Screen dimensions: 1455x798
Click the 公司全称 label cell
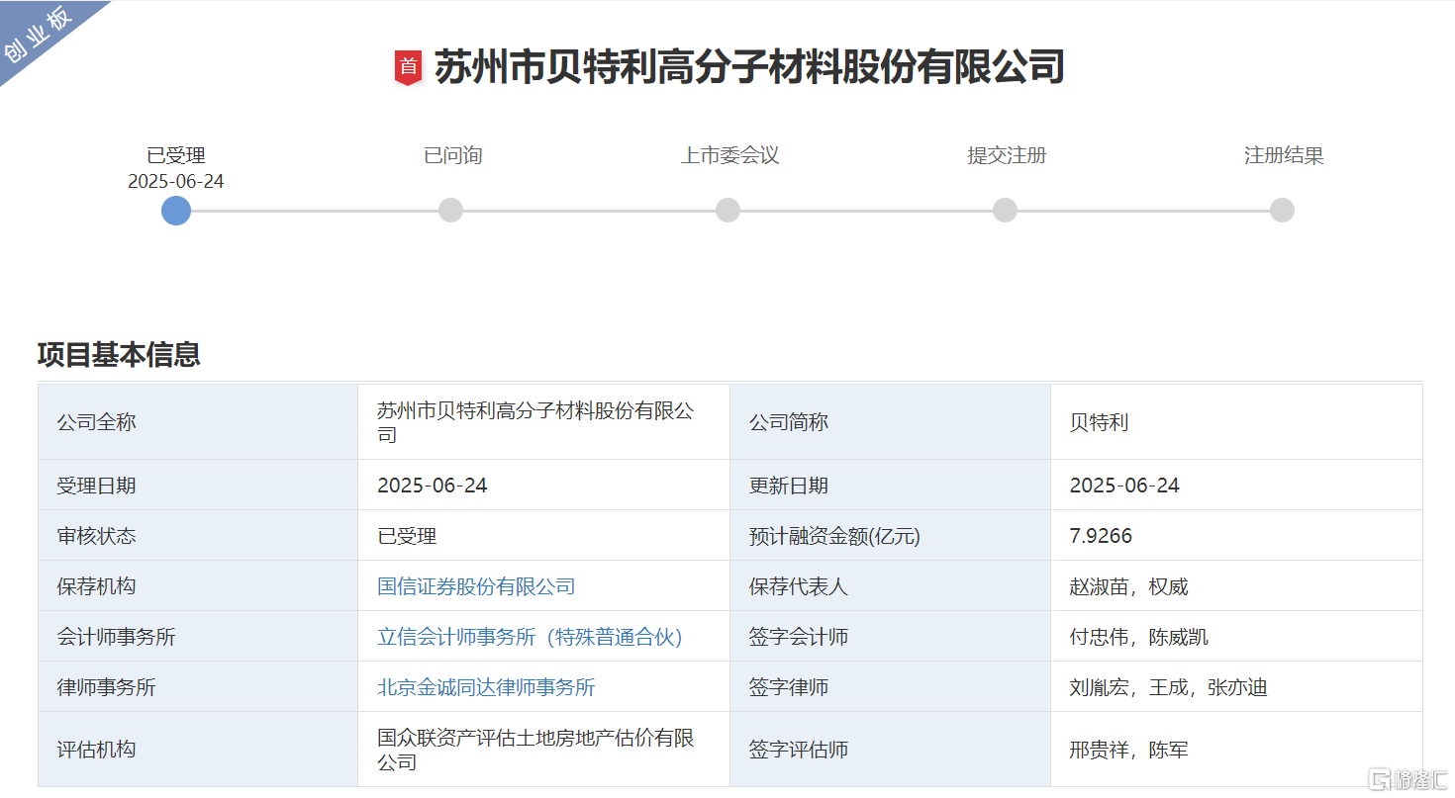(198, 422)
